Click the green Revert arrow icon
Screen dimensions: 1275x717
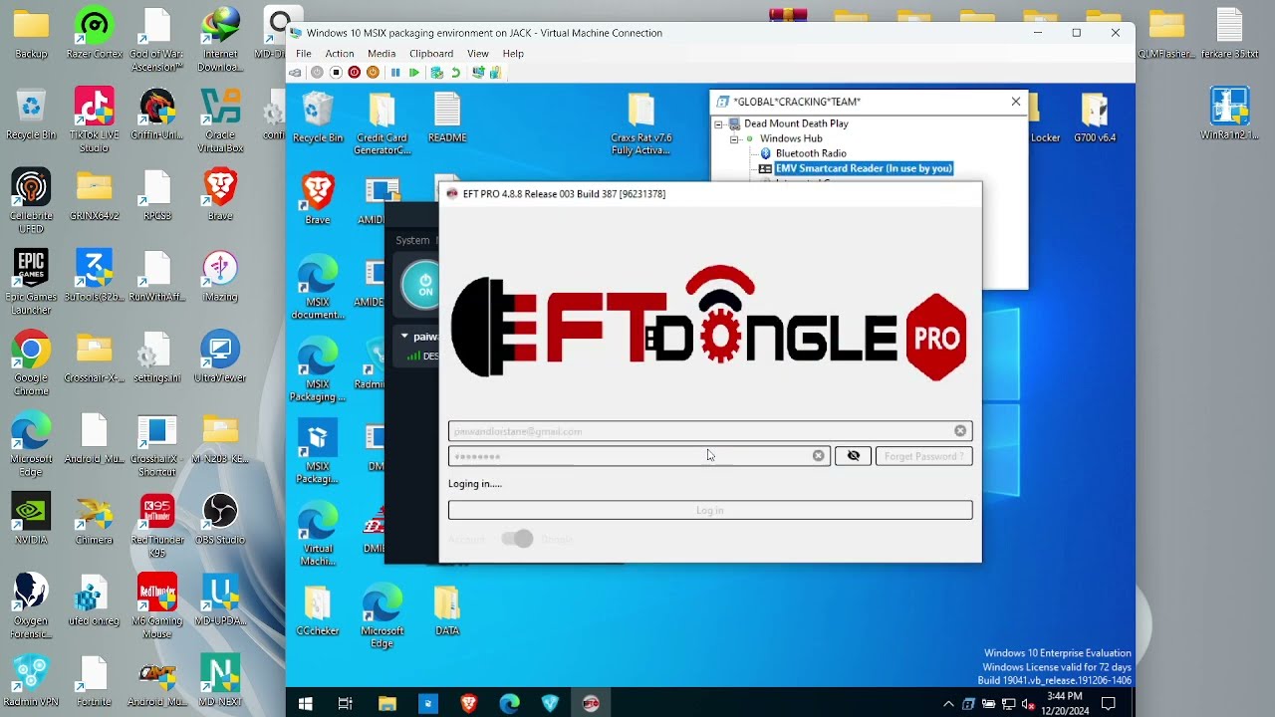[455, 73]
